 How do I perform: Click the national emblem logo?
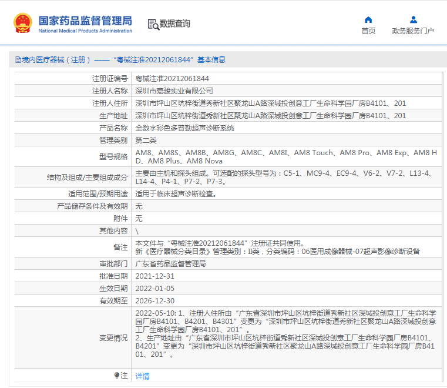pos(23,23)
